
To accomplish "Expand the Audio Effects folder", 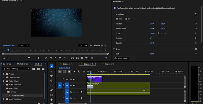I will (4, 81).
